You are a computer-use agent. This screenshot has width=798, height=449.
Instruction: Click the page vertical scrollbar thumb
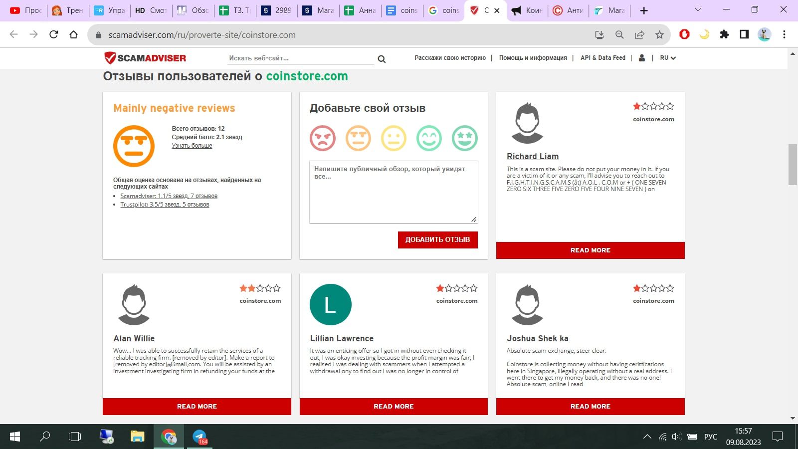point(793,165)
